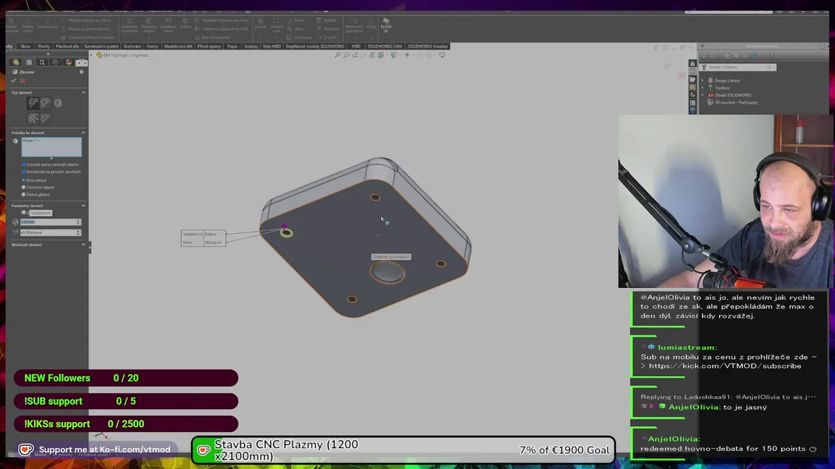Toggle checkbox under Parametry zkosení heading
This screenshot has height=469, width=835.
pyautogui.click(x=23, y=212)
